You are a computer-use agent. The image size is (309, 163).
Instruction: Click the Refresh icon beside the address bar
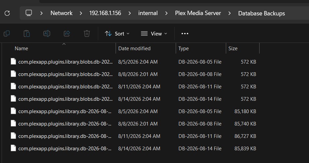(x=7, y=13)
